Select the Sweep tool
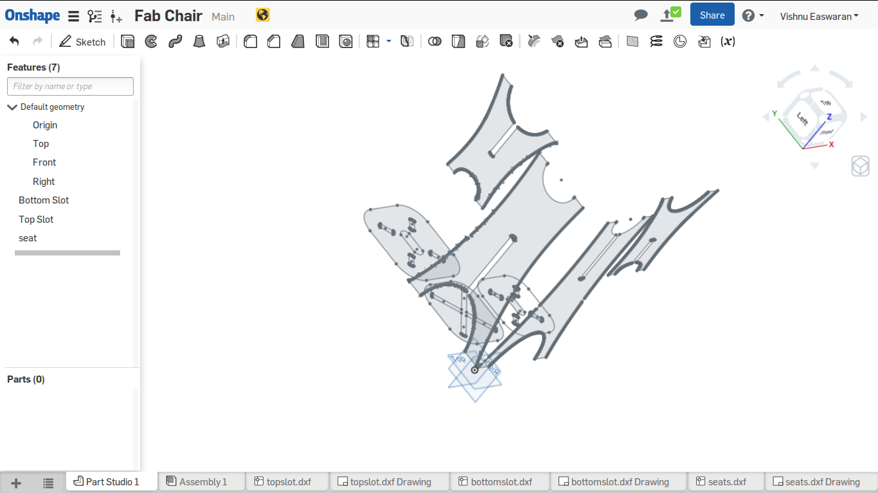Image resolution: width=878 pixels, height=493 pixels. coord(175,42)
